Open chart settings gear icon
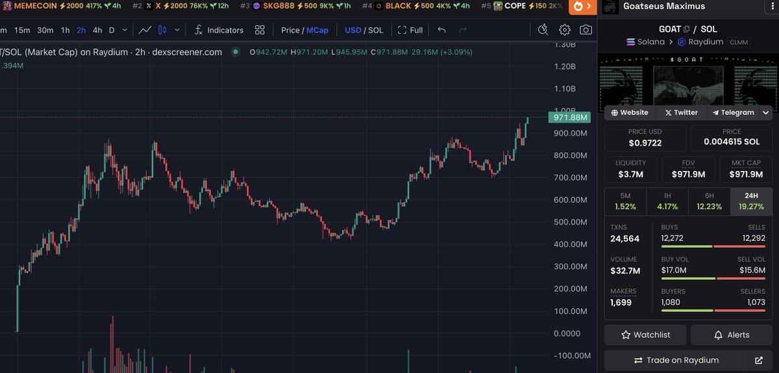Screen dimensions: 779x373 coord(565,30)
